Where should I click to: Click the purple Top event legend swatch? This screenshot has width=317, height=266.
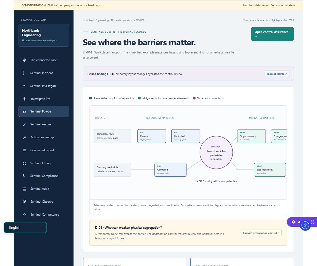point(194,98)
